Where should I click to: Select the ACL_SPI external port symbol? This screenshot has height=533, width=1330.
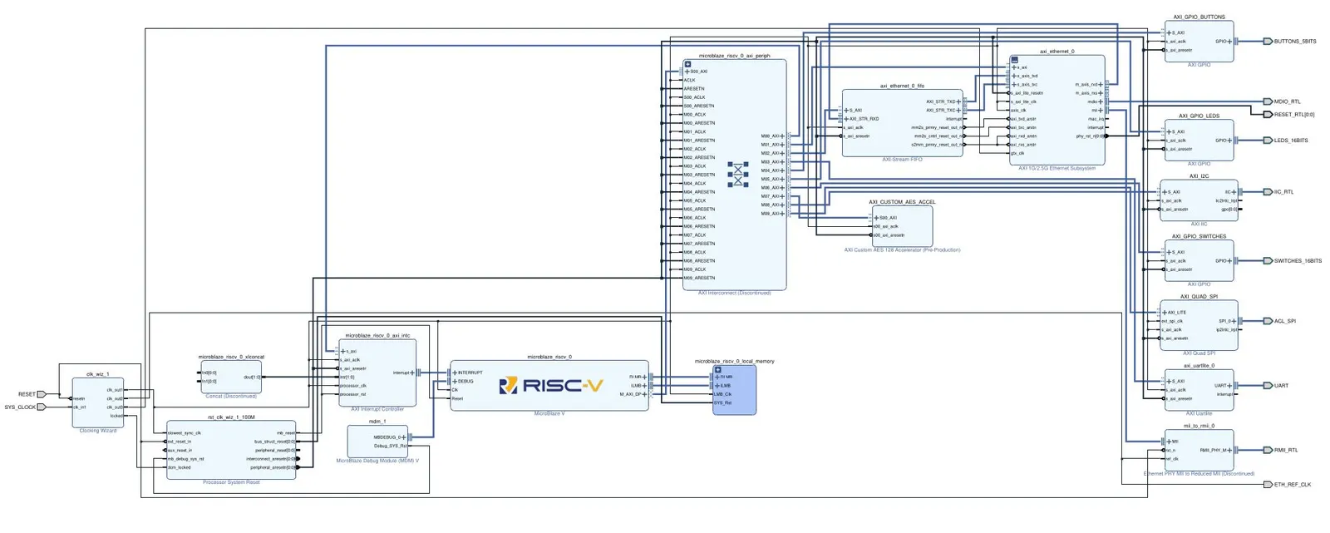click(x=1268, y=321)
